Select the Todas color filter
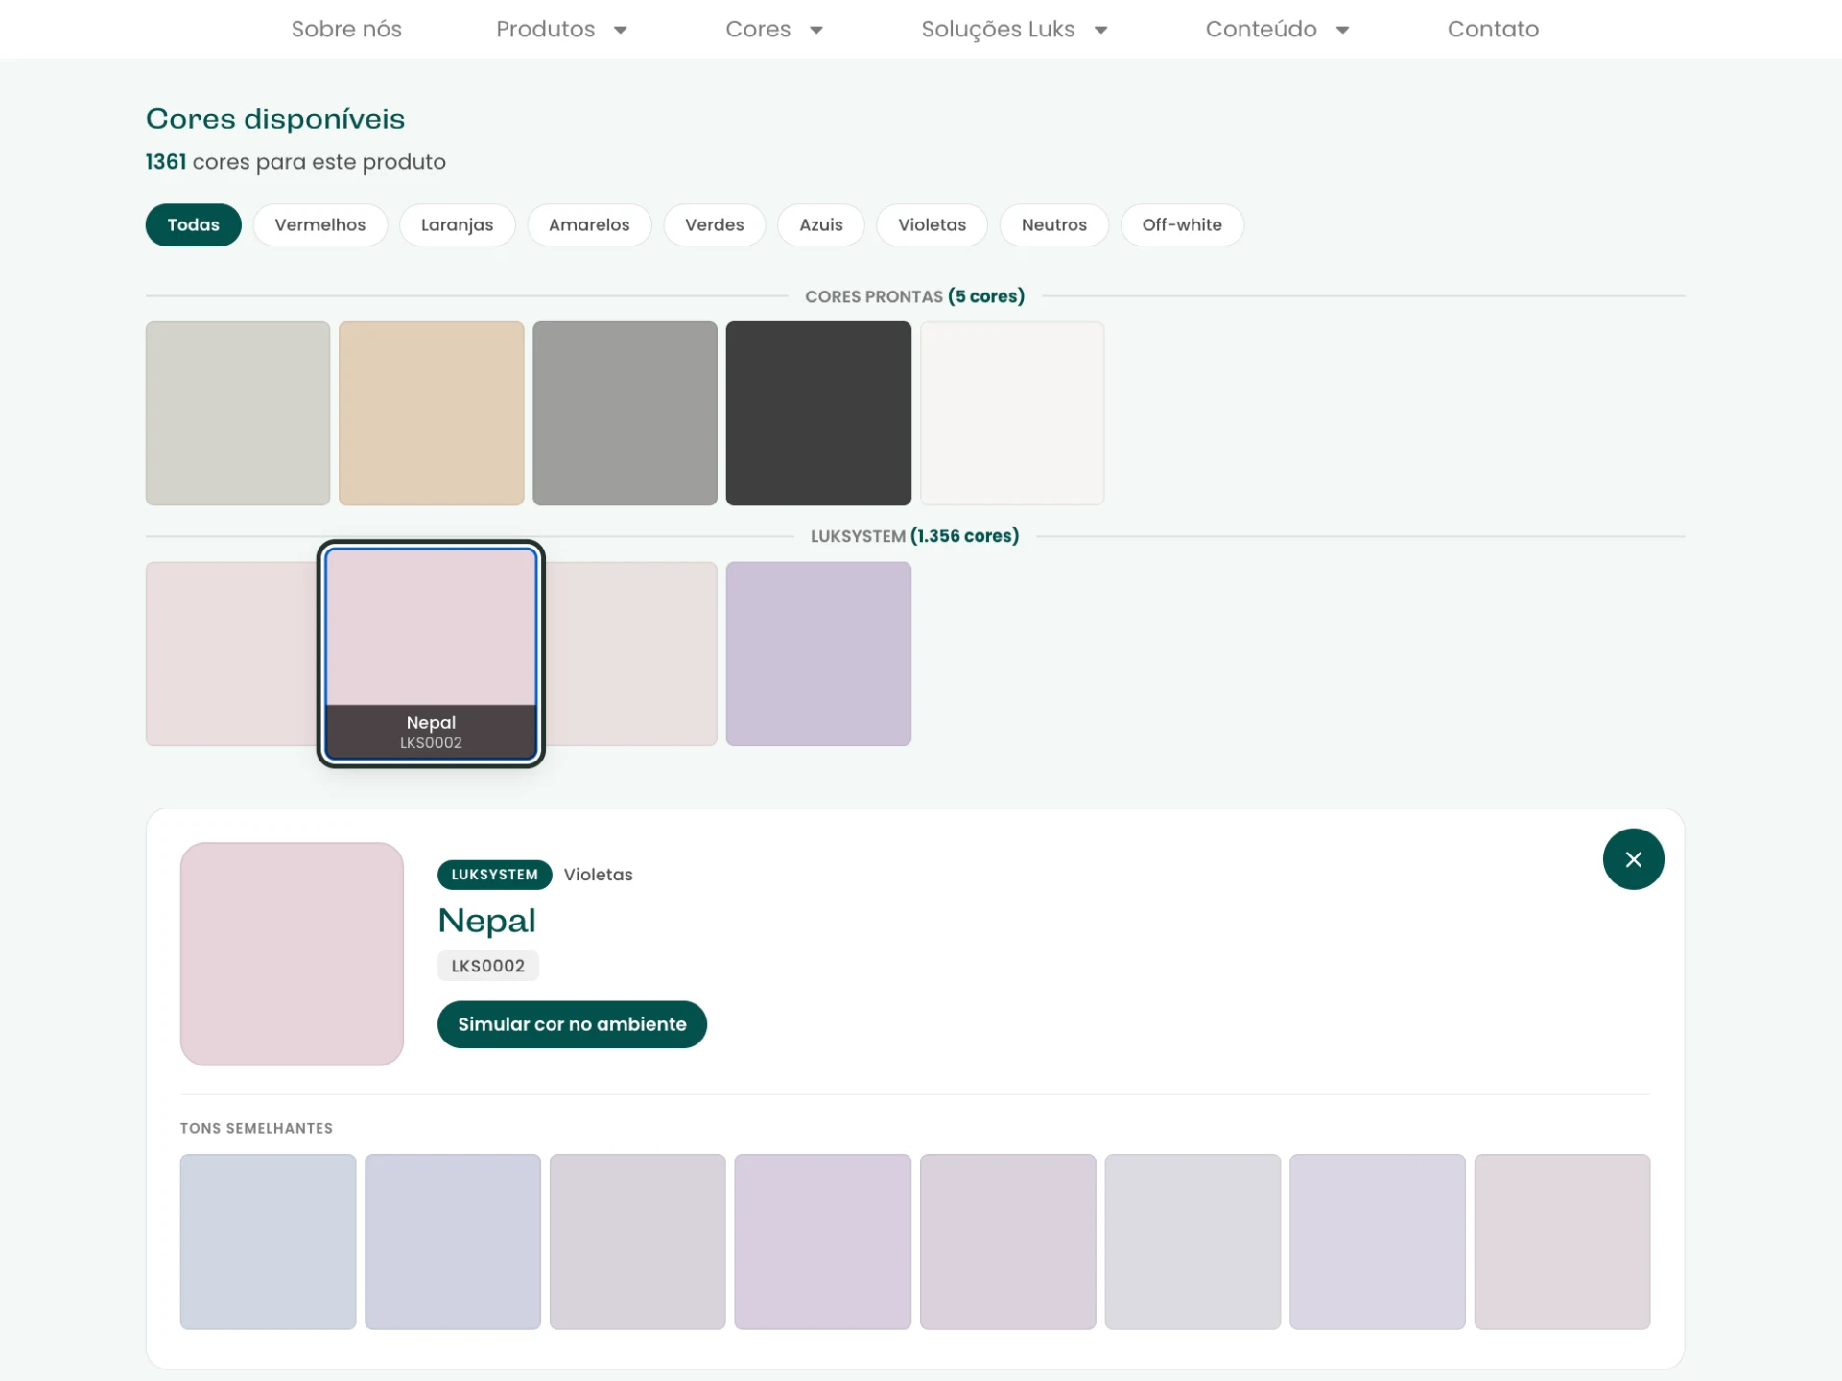The width and height of the screenshot is (1842, 1381). 194,224
